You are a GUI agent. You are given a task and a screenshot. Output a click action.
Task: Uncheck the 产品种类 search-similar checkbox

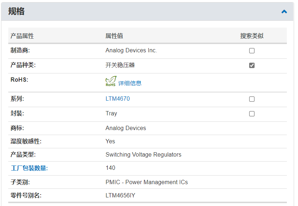(252, 65)
